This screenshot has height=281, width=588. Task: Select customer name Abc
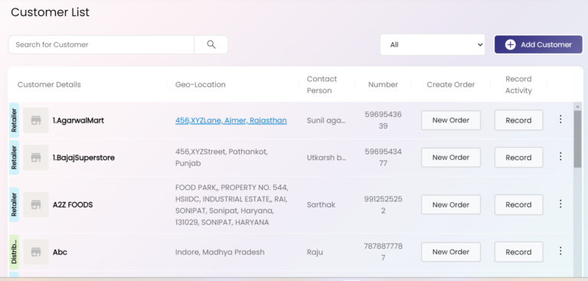point(60,252)
